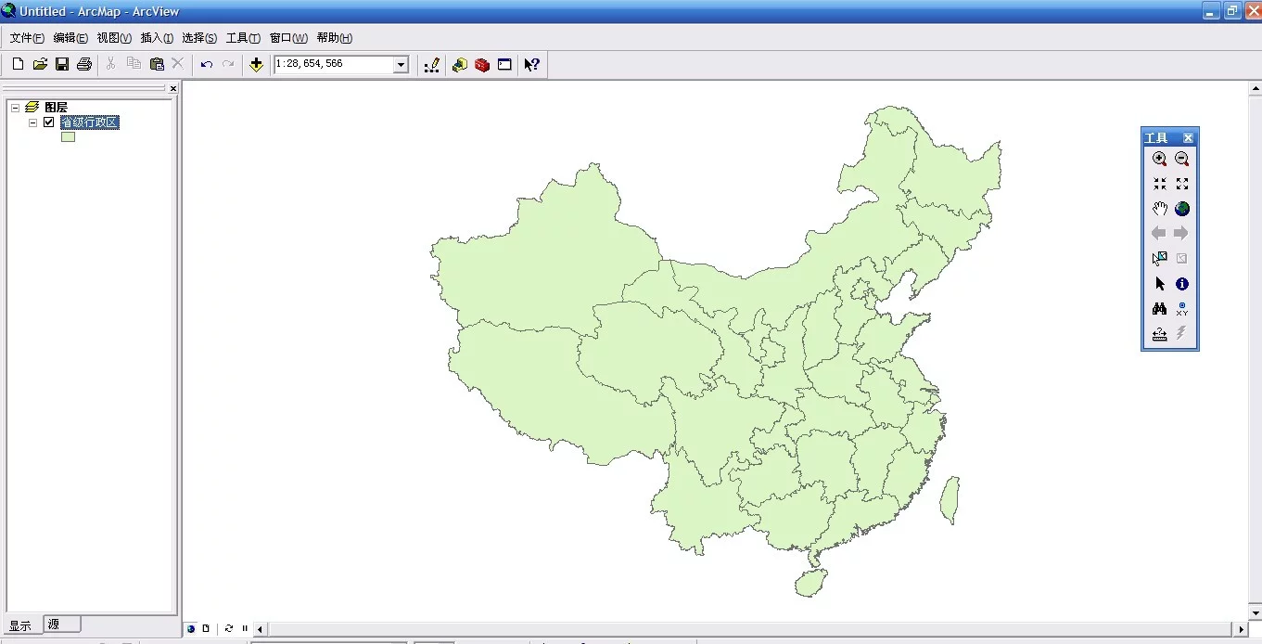Create a new map document
Image resolution: width=1262 pixels, height=644 pixels.
[x=18, y=64]
